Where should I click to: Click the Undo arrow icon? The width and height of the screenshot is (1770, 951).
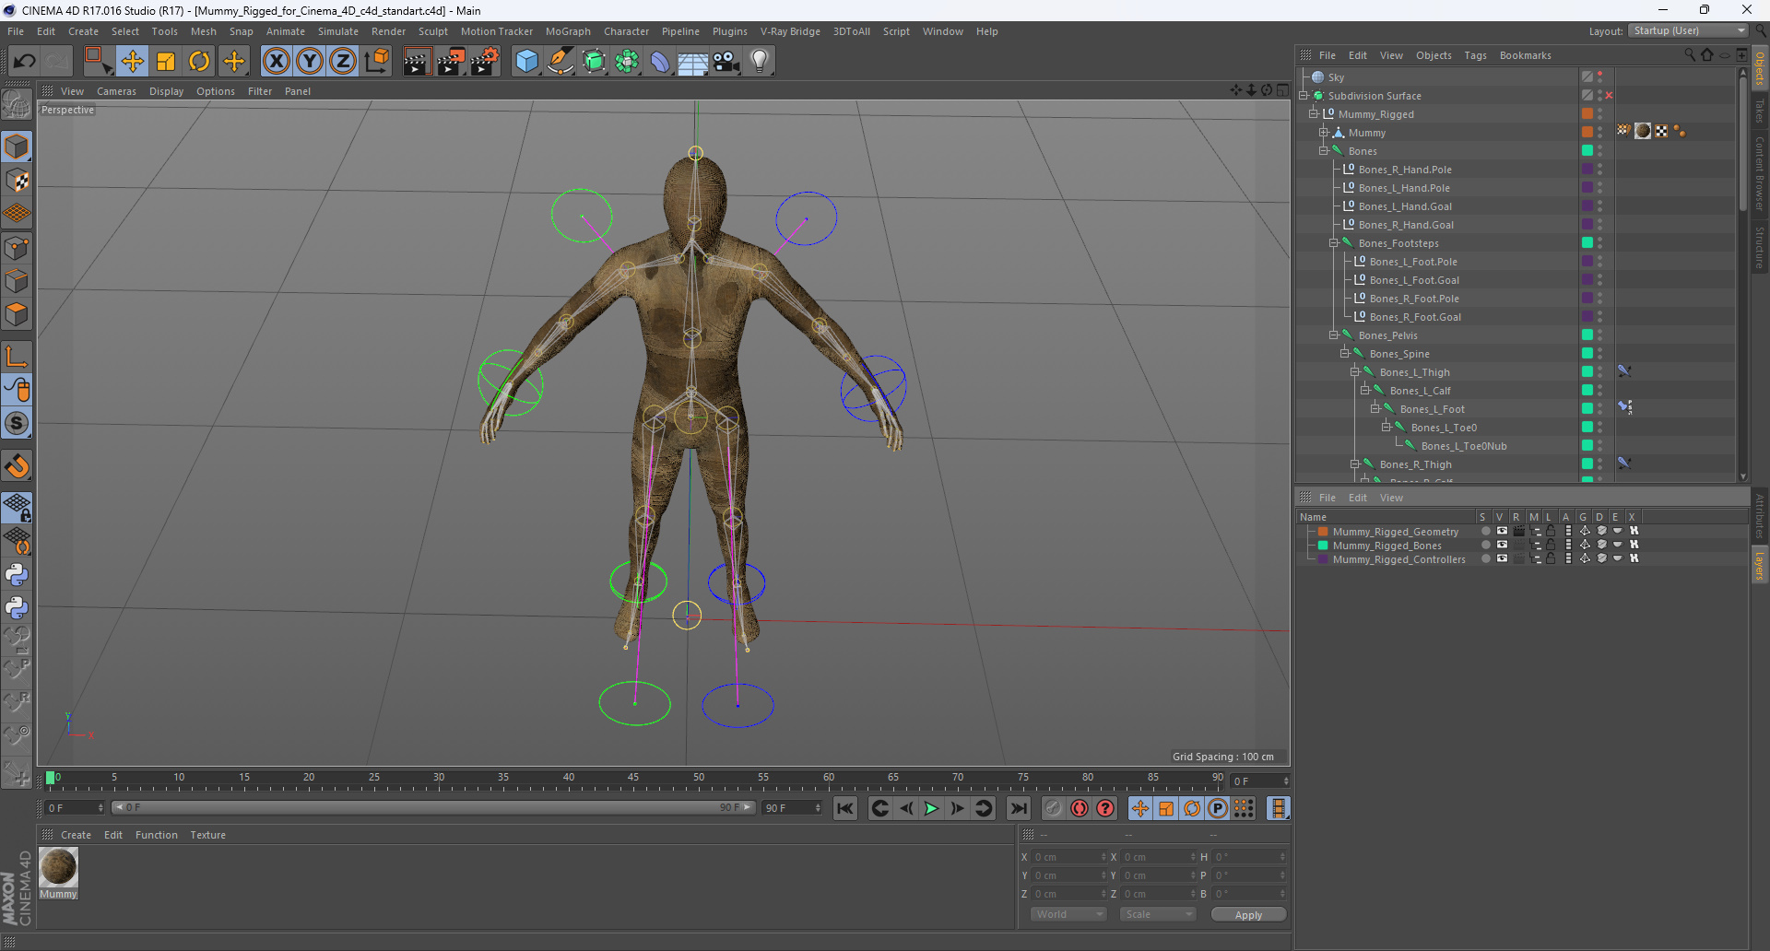[x=24, y=62]
